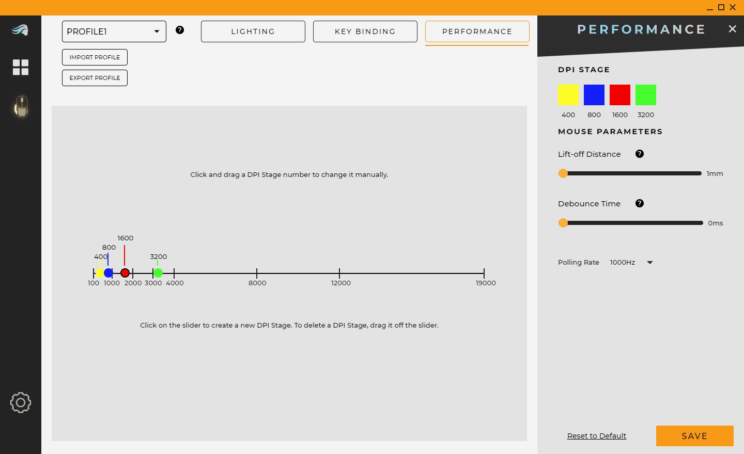
Task: Open settings via the gear icon
Action: [x=21, y=402]
